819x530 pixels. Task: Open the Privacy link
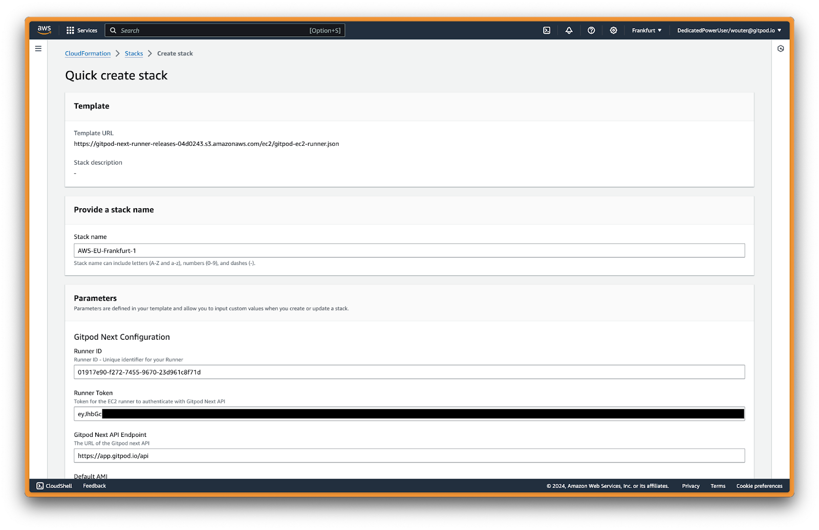click(691, 486)
